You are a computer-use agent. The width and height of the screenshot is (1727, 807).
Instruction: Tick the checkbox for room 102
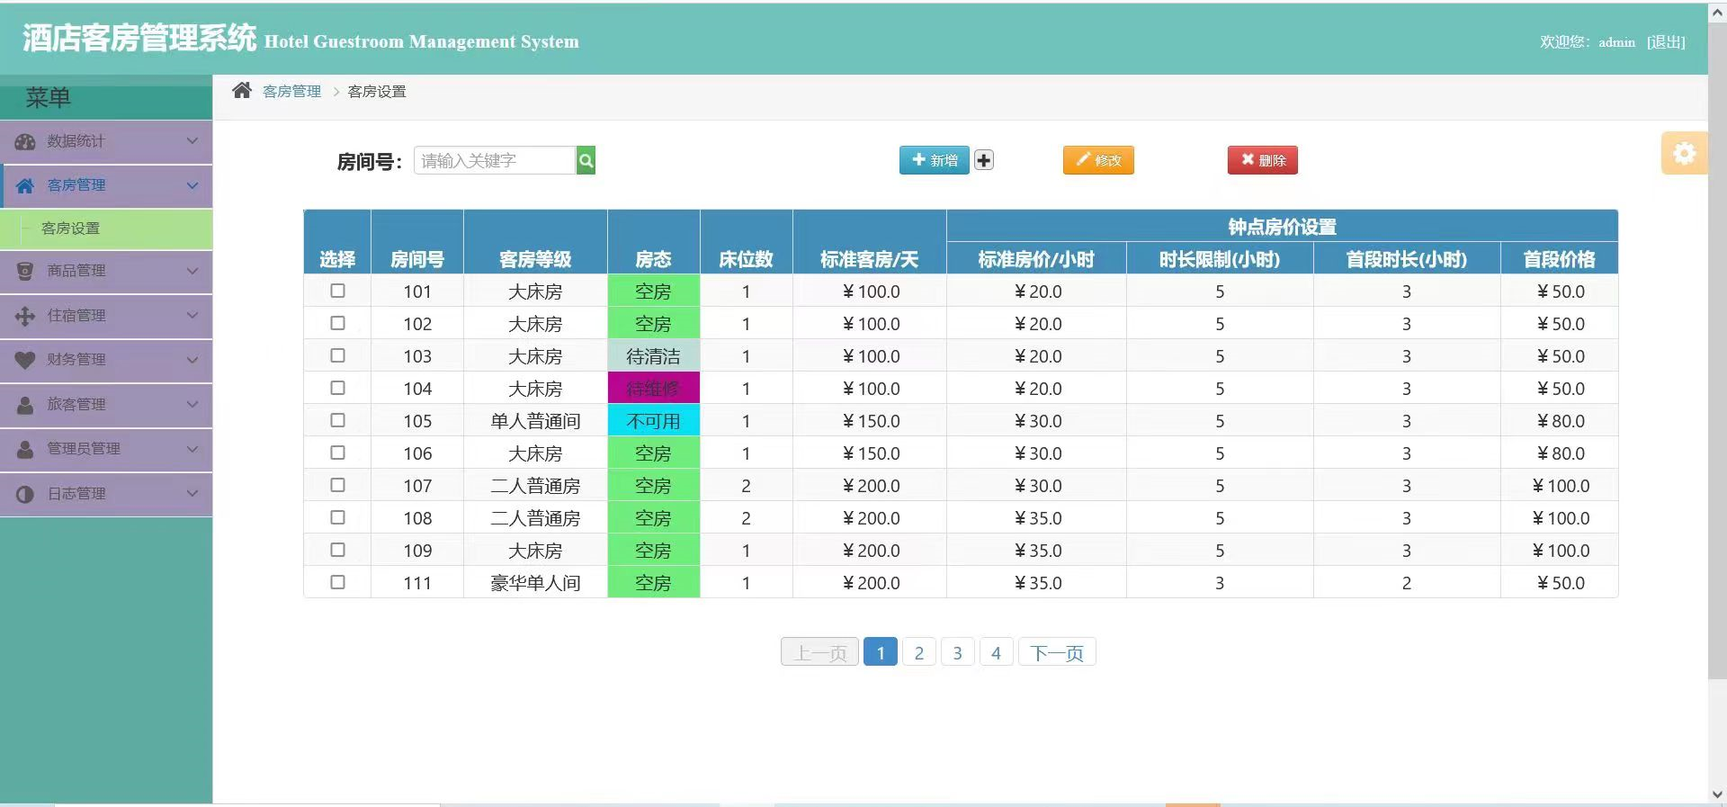tap(337, 323)
